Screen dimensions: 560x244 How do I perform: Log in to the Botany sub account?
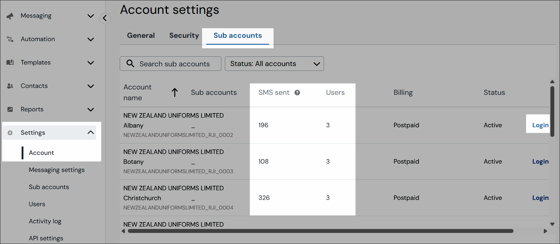pos(540,161)
